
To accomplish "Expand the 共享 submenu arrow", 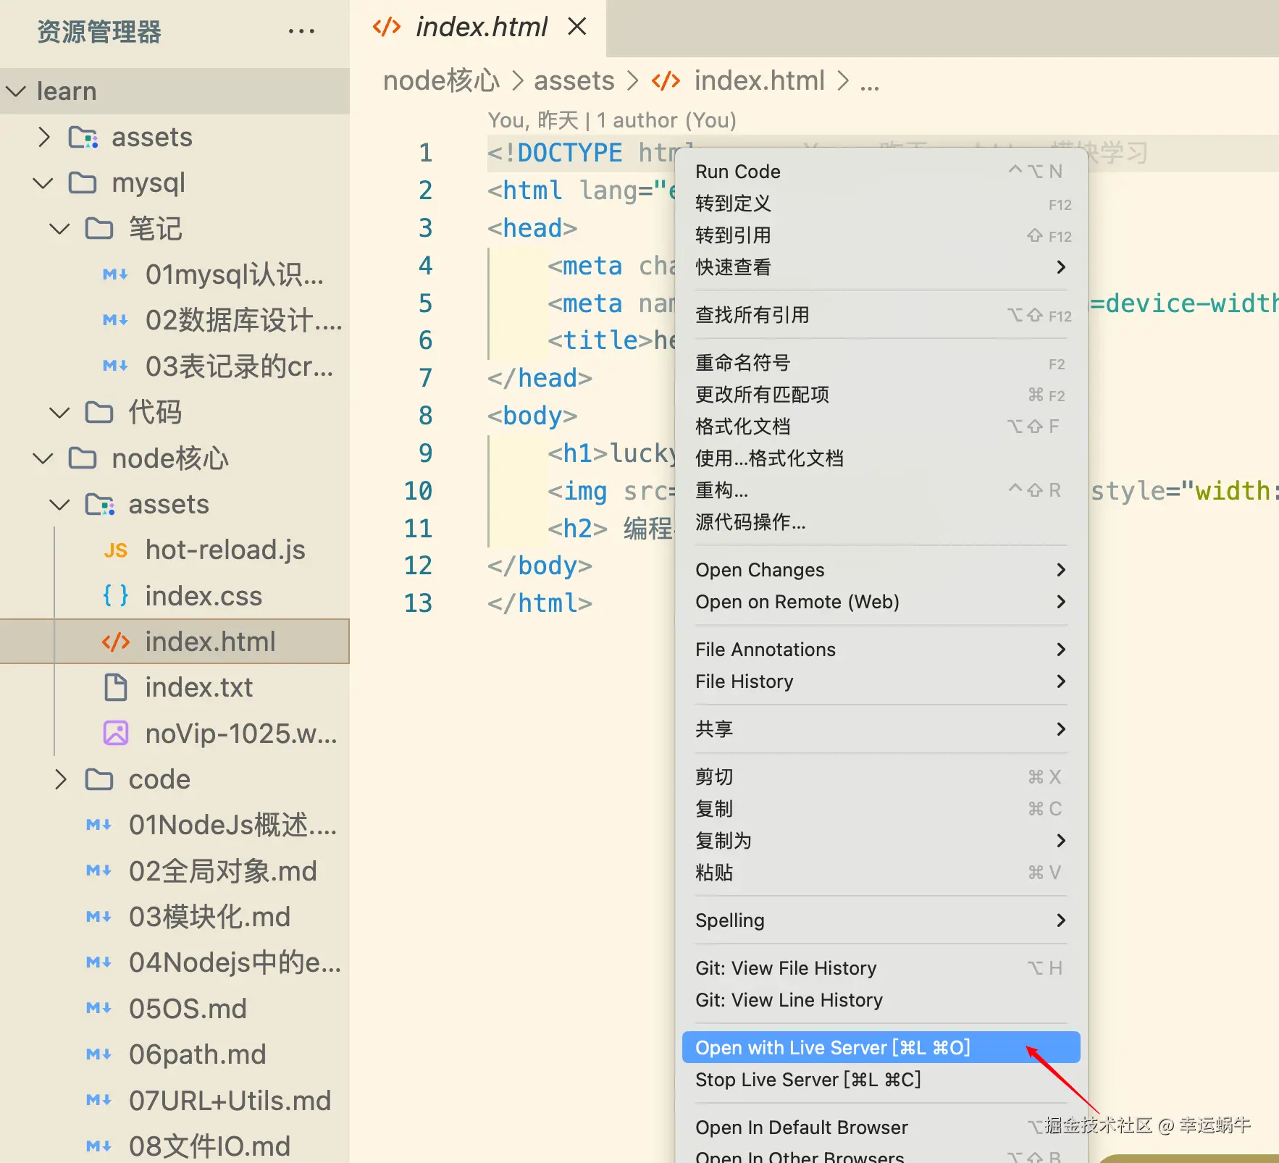I will [x=1060, y=729].
